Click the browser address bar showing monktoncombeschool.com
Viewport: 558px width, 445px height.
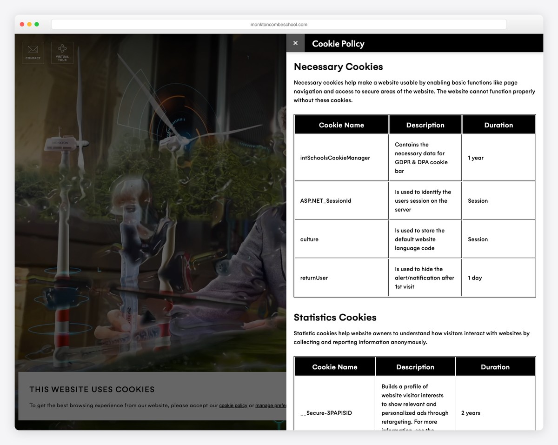[x=279, y=24]
